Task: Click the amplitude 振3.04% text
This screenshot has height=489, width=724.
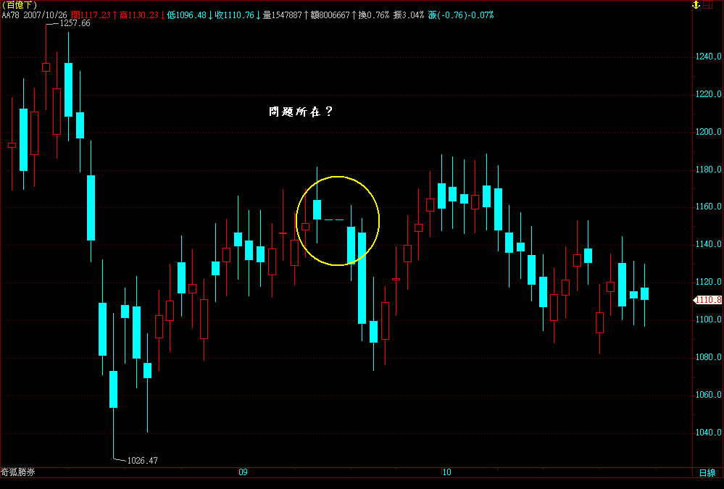Action: 409,14
